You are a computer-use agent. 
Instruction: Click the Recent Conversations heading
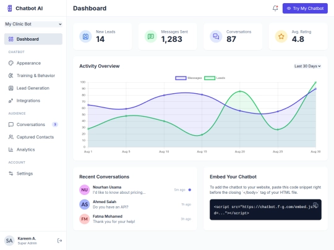(104, 177)
